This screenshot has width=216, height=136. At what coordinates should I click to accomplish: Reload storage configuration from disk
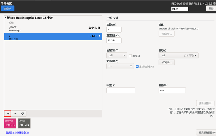click(x=22, y=114)
